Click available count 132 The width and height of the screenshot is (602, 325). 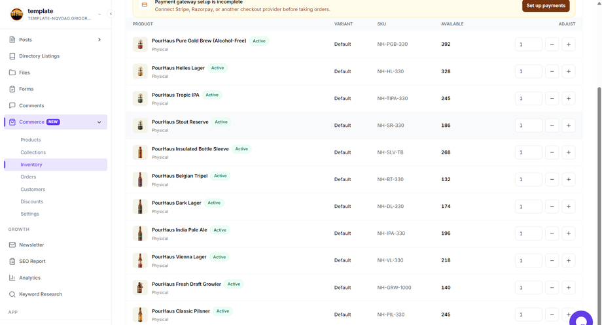click(x=446, y=179)
